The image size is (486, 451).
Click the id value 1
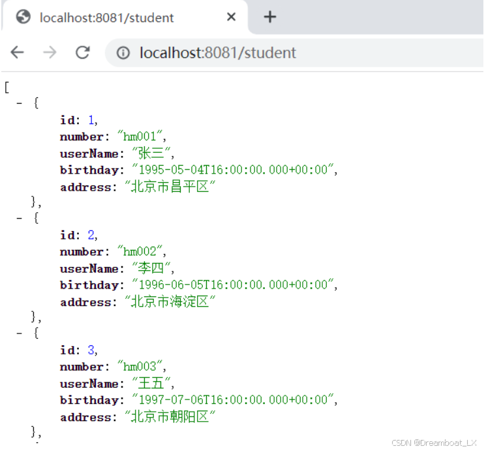click(91, 119)
